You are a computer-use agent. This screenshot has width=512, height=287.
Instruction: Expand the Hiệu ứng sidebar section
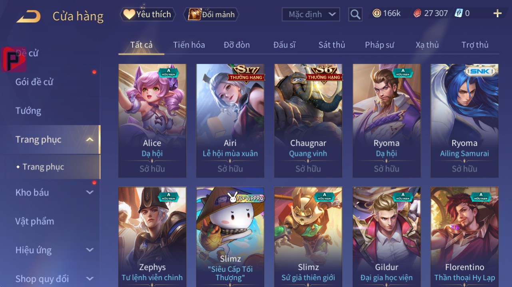(x=90, y=250)
